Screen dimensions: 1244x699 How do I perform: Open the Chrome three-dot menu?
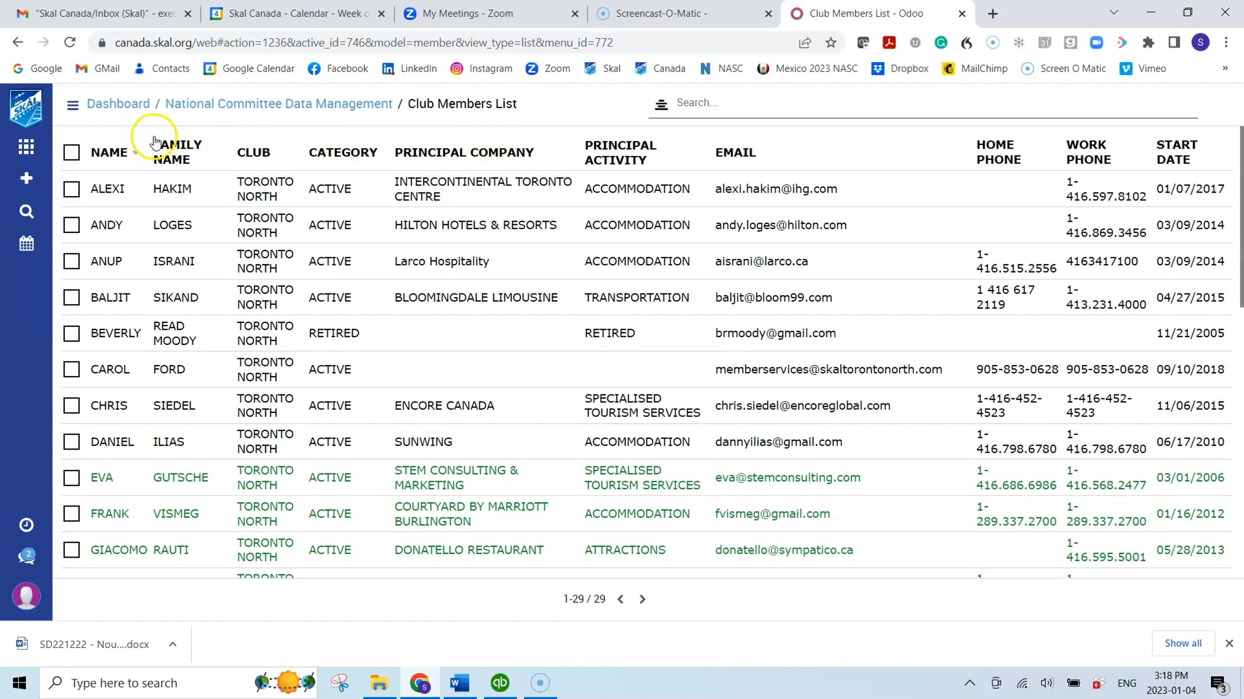[1226, 42]
